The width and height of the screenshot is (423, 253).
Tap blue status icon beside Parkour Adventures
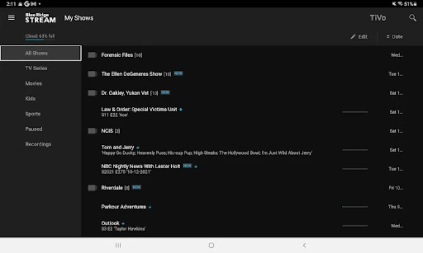150,207
